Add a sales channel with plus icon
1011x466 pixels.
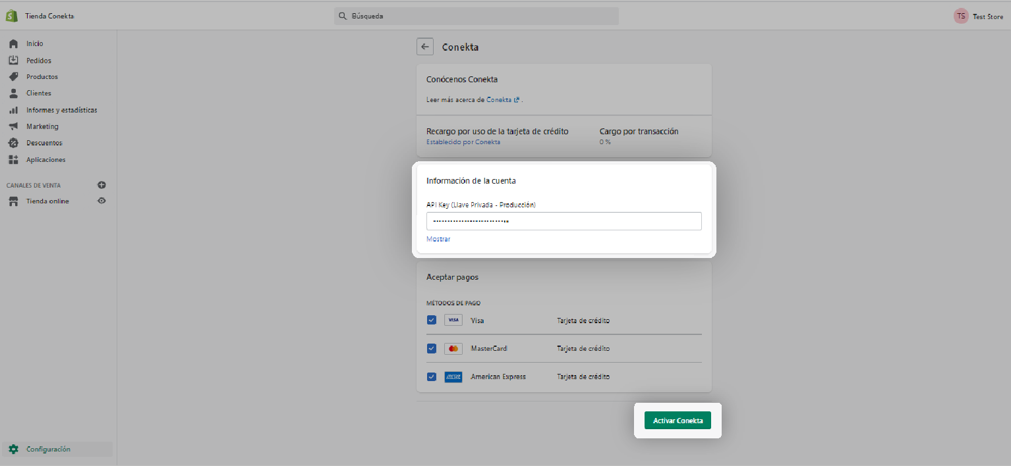coord(101,186)
